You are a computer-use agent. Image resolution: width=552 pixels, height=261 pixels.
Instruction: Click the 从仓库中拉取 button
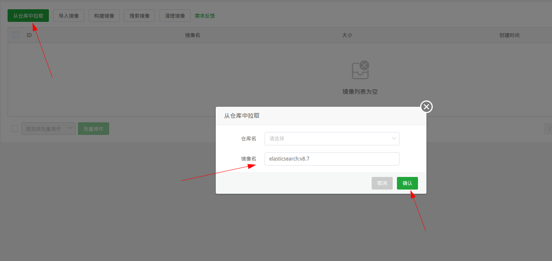(28, 16)
